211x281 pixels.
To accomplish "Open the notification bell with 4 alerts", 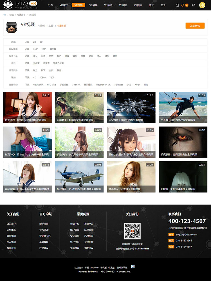I will point(183,5).
